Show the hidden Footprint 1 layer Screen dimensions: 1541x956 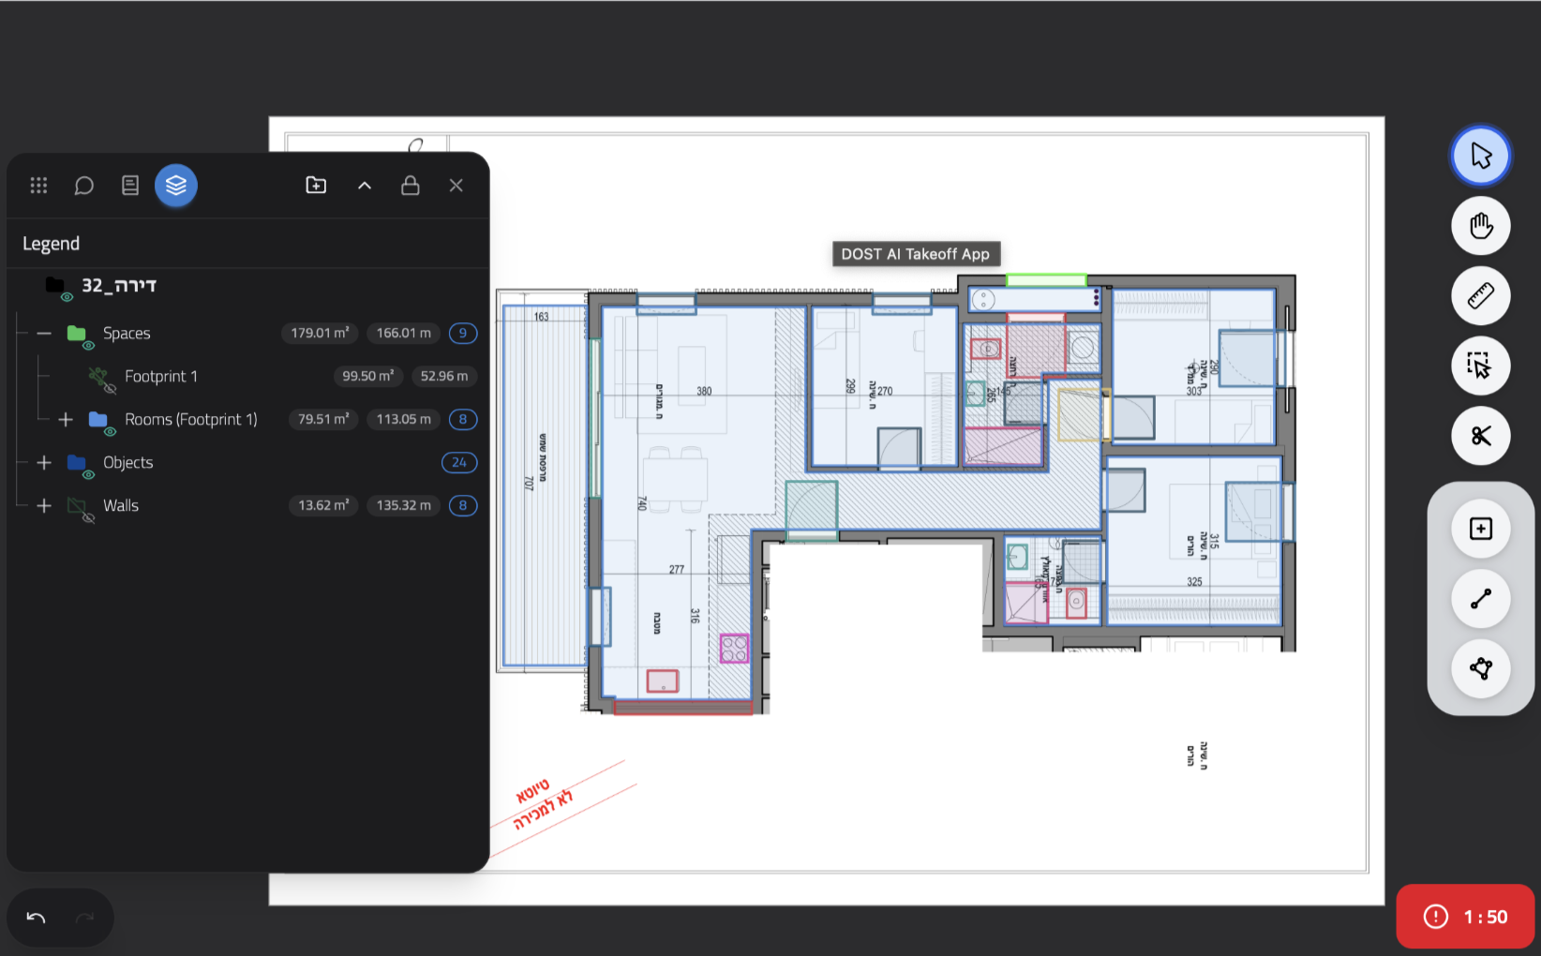click(x=110, y=389)
